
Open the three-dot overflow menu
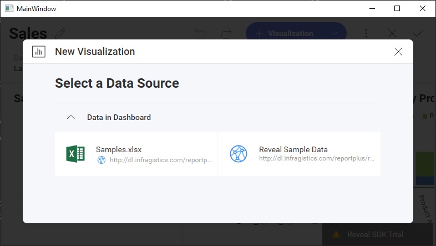(x=366, y=33)
